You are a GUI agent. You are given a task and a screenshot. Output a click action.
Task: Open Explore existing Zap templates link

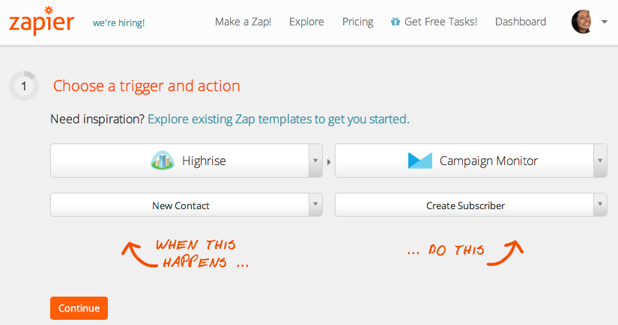point(278,119)
